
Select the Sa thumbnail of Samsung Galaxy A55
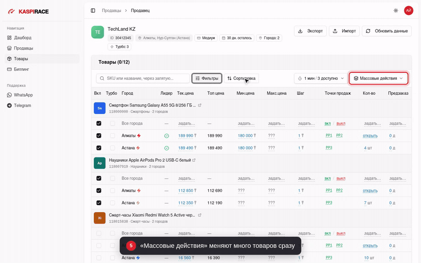click(100, 108)
